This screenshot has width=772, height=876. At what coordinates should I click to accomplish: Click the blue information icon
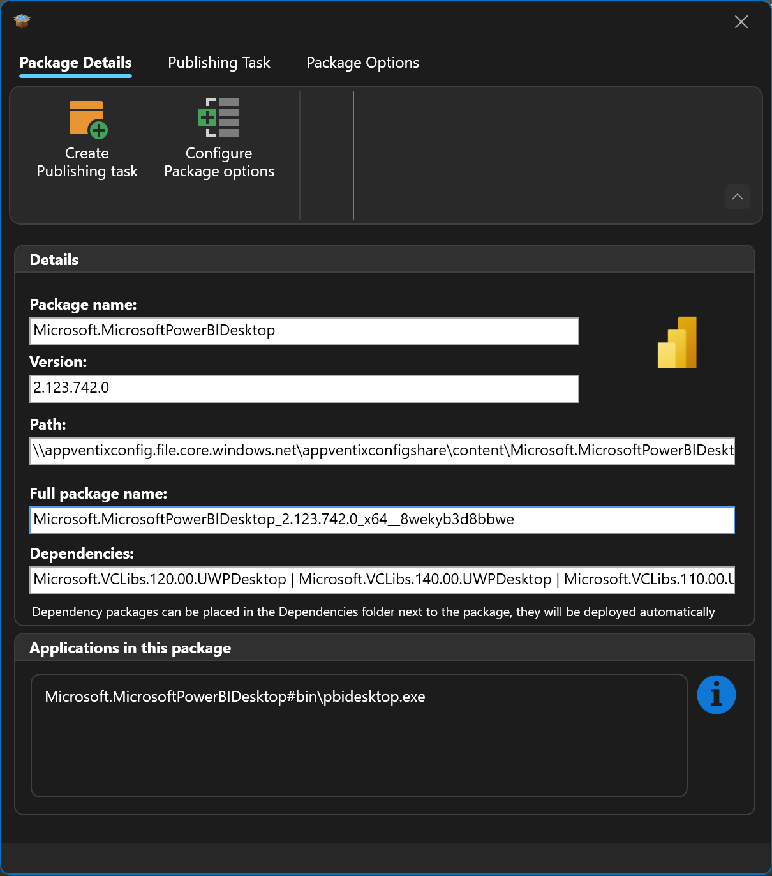pos(716,695)
